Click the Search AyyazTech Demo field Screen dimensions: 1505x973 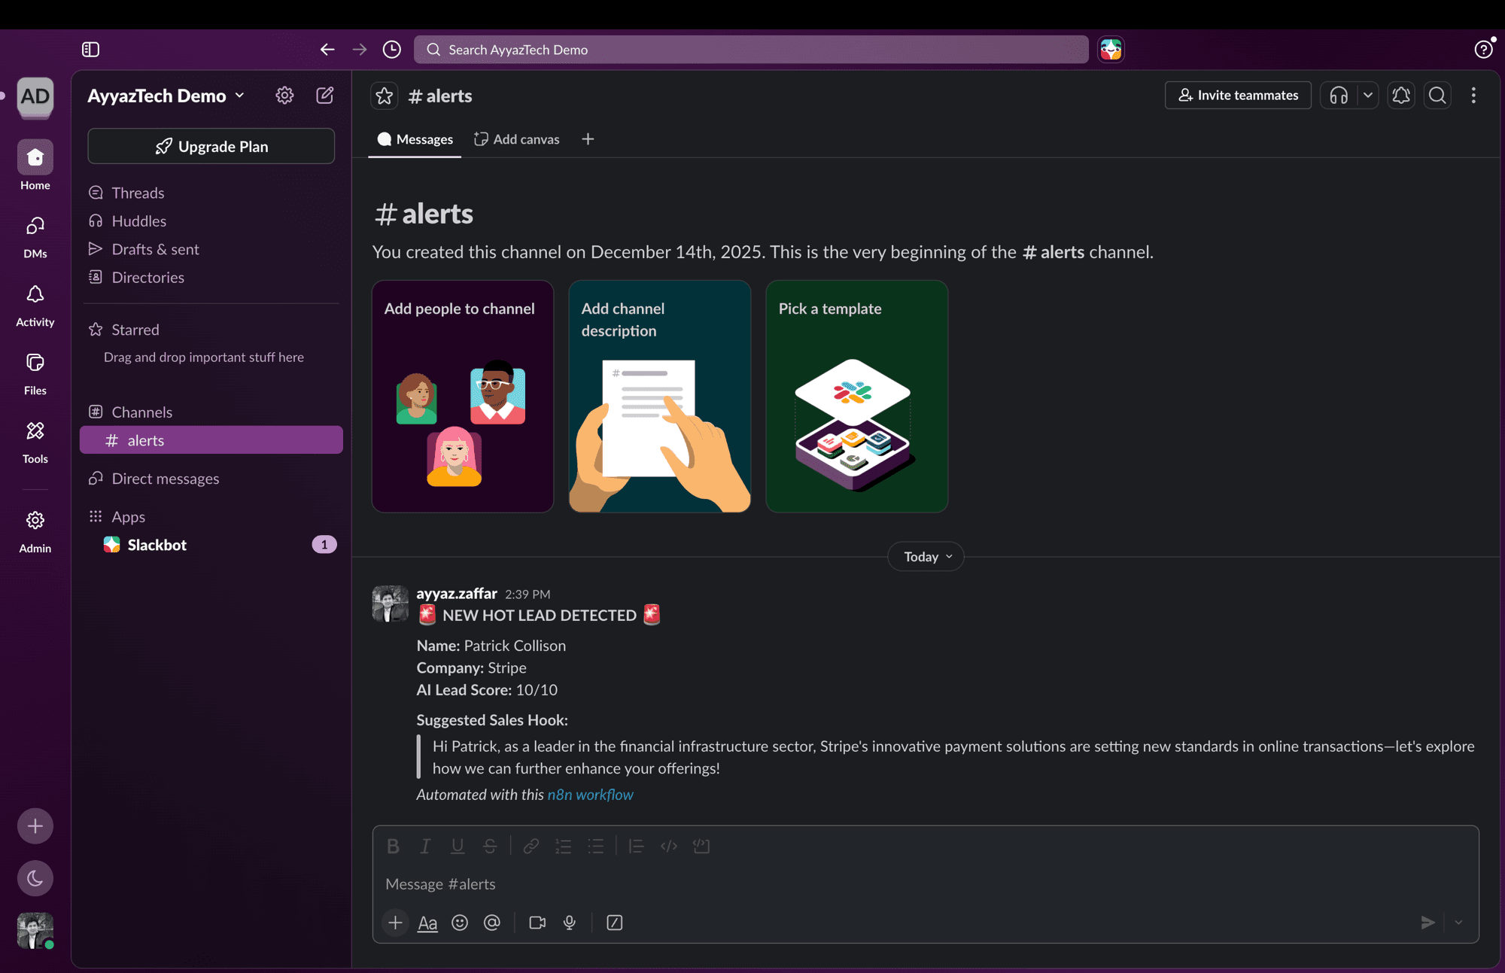click(x=751, y=50)
